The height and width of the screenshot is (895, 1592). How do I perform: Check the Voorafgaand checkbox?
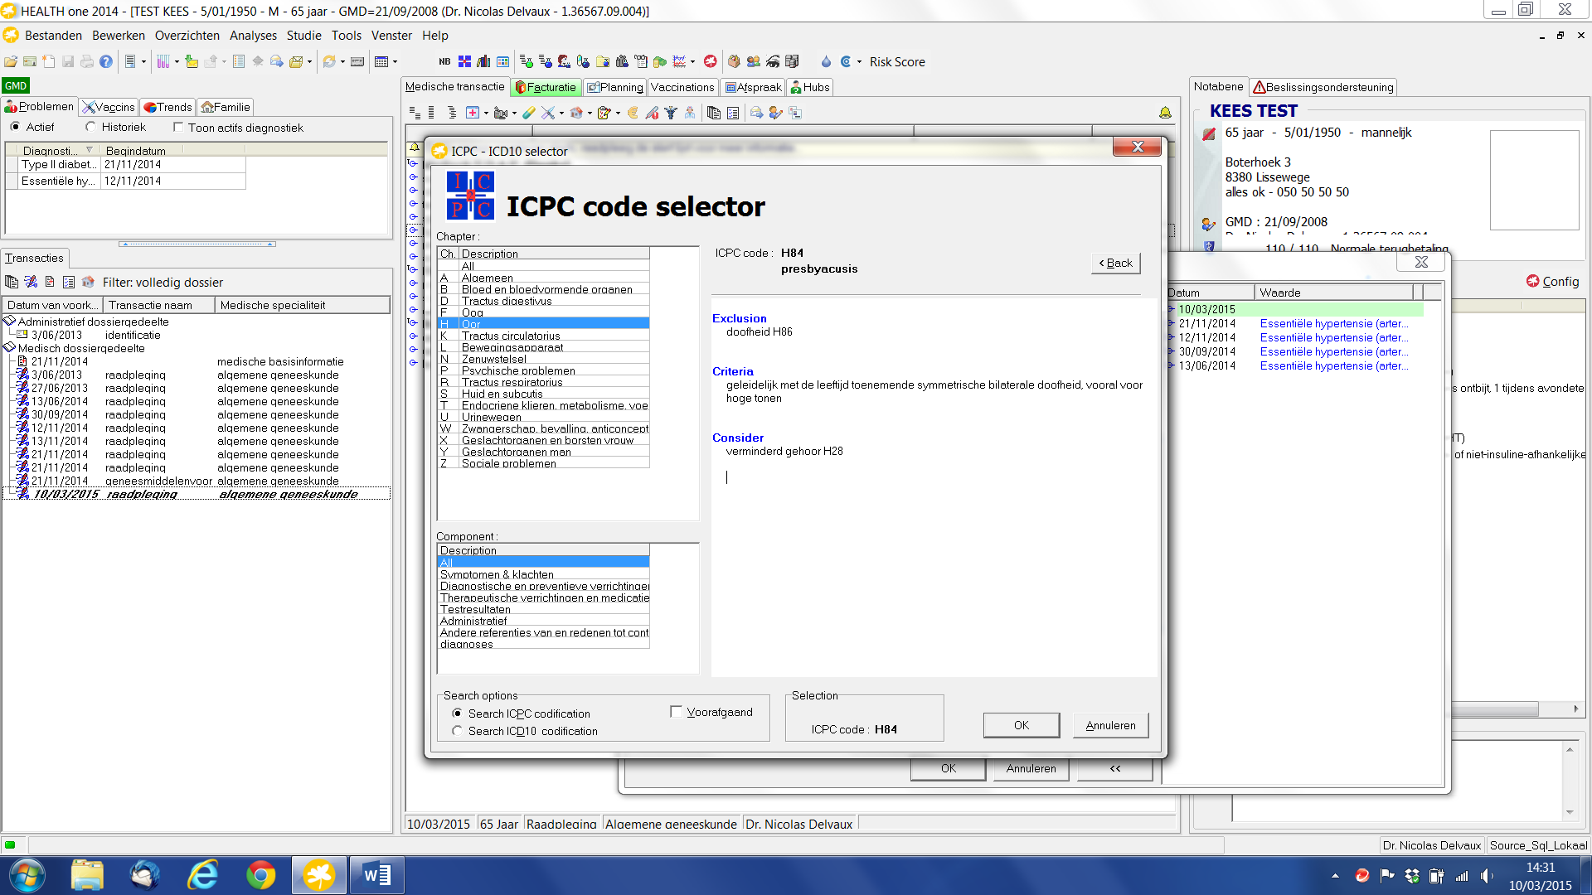(676, 712)
